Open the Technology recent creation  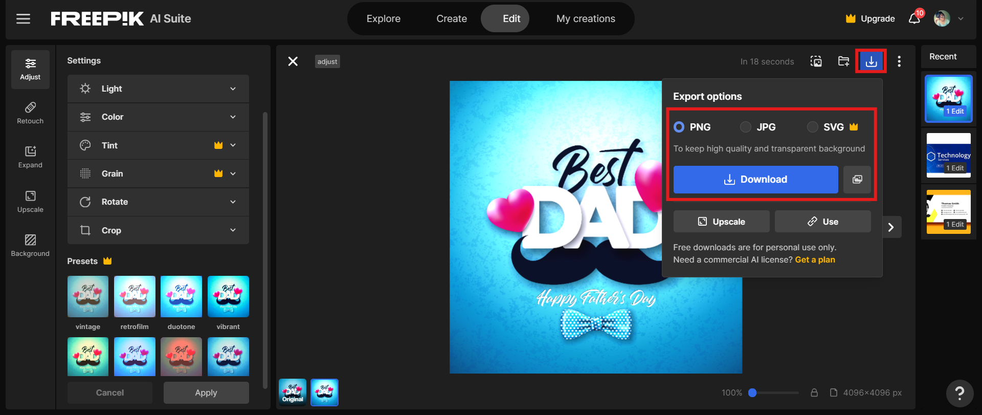949,156
